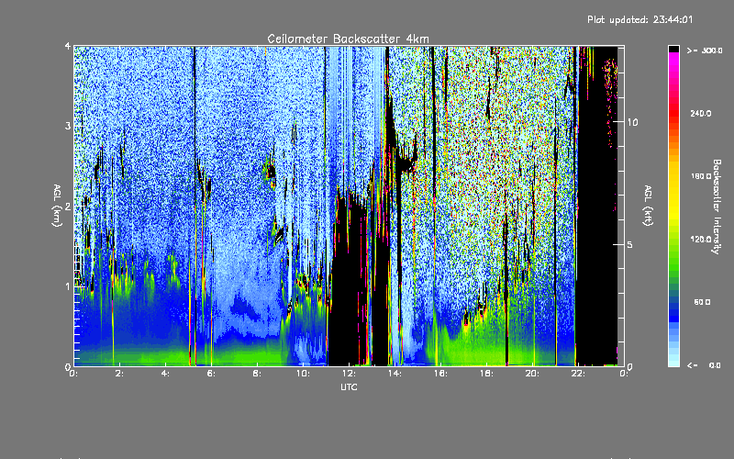The height and width of the screenshot is (459, 734).
Task: Click the '5' tick on the kft axis
Action: [x=629, y=245]
